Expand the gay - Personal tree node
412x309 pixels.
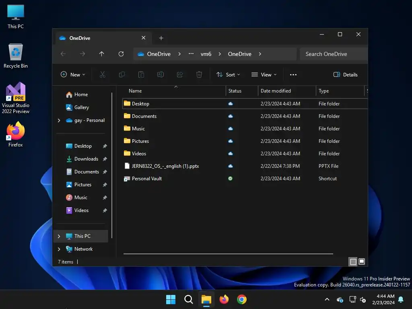tap(59, 120)
